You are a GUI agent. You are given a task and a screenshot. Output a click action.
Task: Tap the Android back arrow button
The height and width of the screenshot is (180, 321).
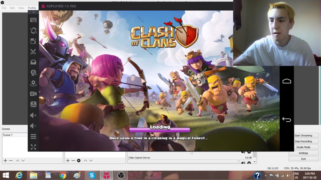287,119
